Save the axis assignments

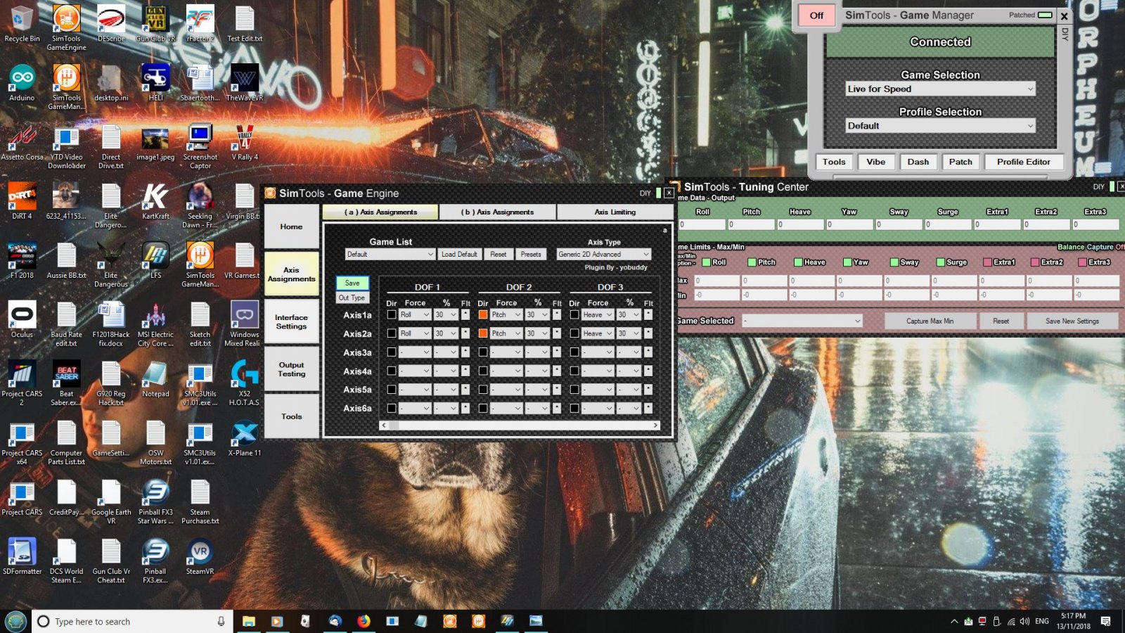click(352, 283)
